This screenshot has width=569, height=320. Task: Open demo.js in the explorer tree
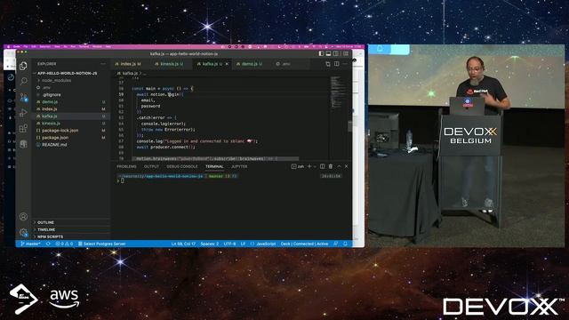pos(71,102)
